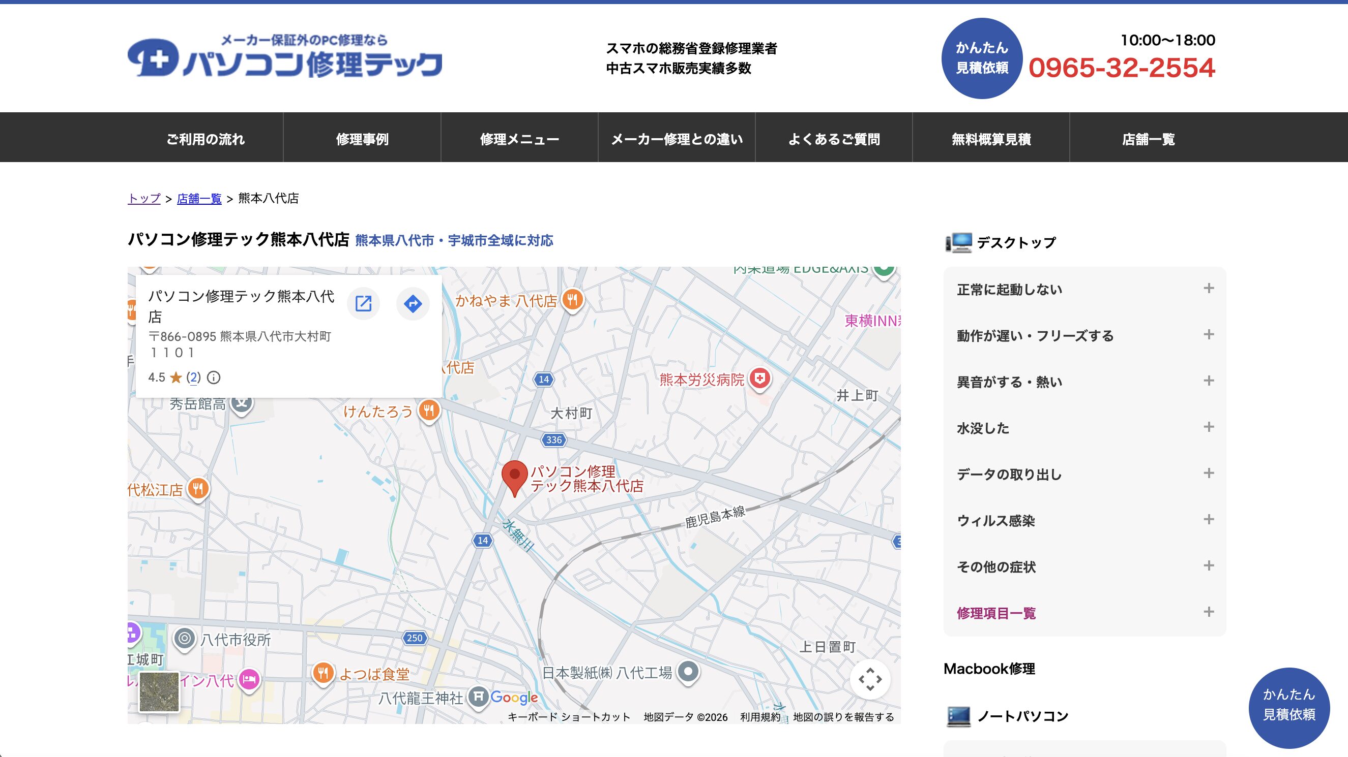Click the laptop icon beside ノートパソコン
Screen dimensions: 1348x757
tap(959, 716)
